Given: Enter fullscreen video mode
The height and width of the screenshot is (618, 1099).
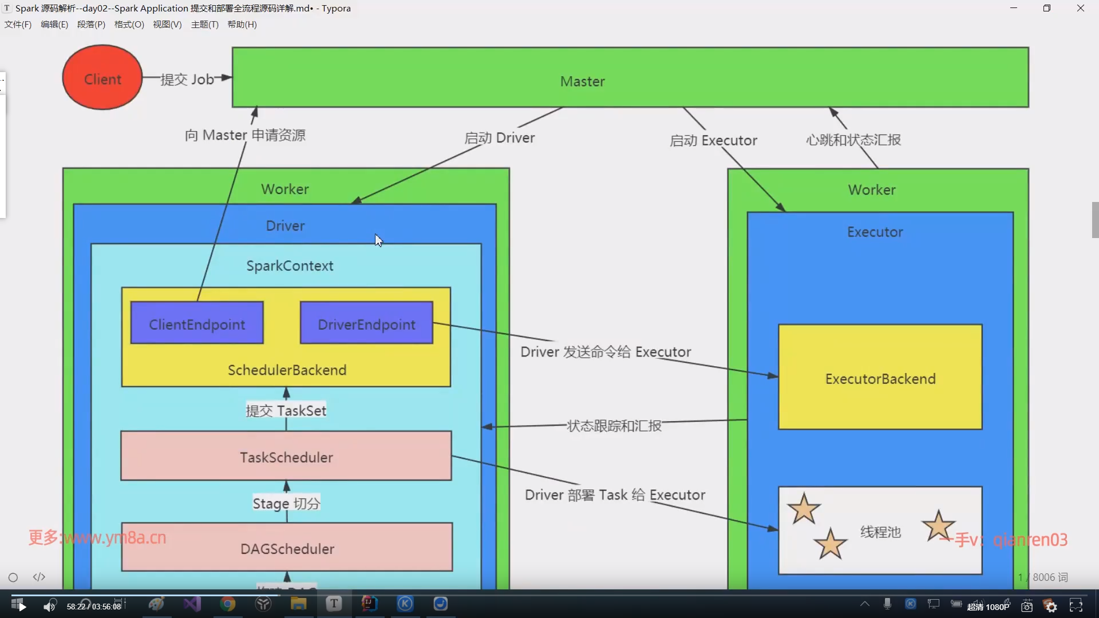Looking at the screenshot, I should [1076, 605].
